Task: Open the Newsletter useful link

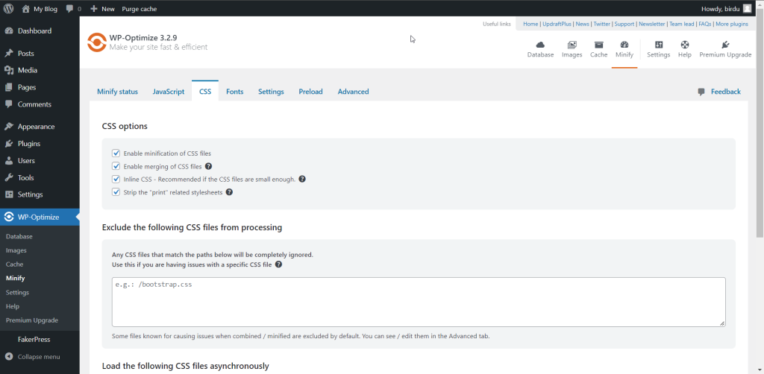Action: coord(652,24)
